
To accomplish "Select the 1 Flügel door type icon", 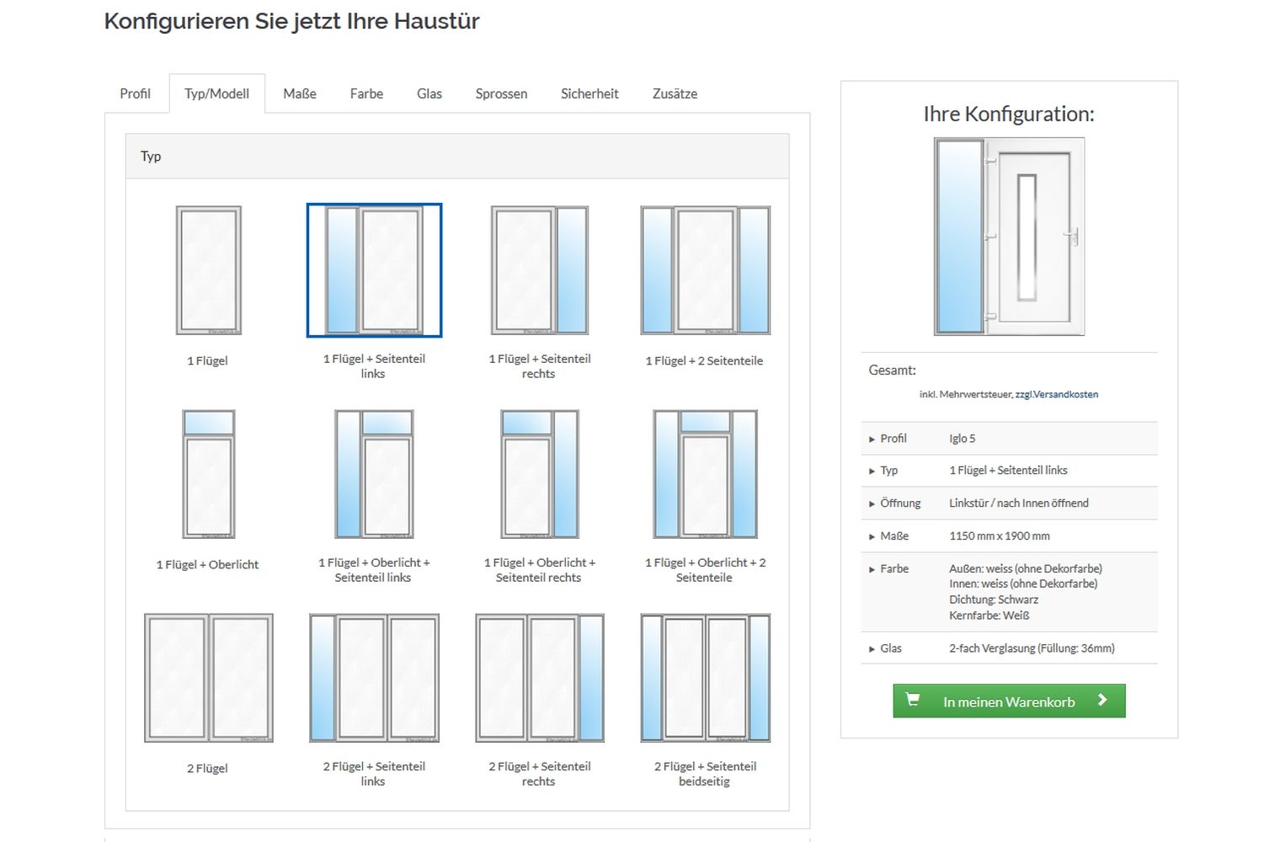I will (x=208, y=270).
